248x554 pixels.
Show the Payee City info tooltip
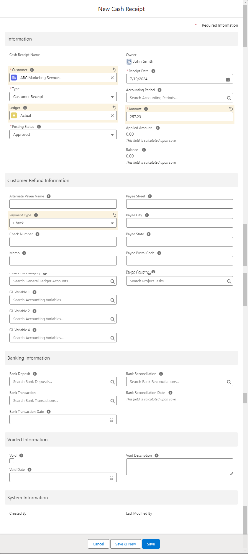pyautogui.click(x=147, y=215)
